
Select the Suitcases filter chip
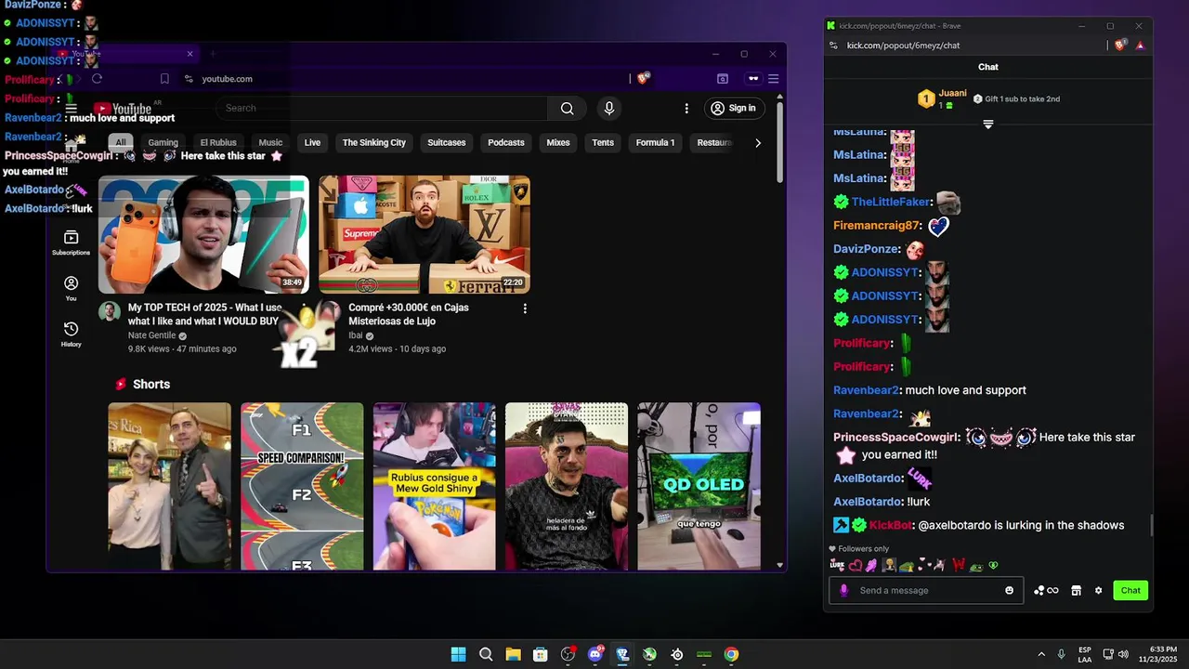447,143
